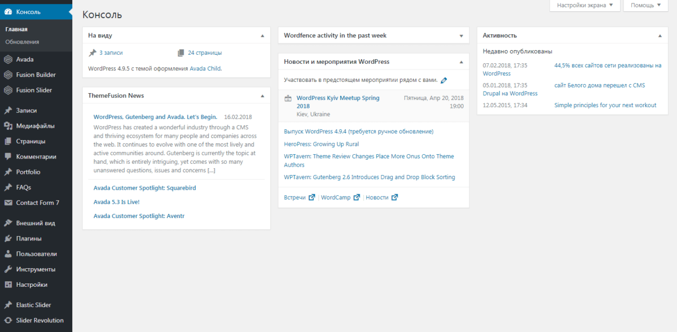
Task: Click the Fusion Builder icon in sidebar
Action: tap(8, 75)
